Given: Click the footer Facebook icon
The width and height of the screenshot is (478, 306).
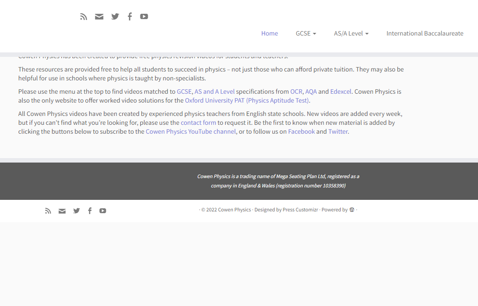Looking at the screenshot, I should [x=90, y=211].
